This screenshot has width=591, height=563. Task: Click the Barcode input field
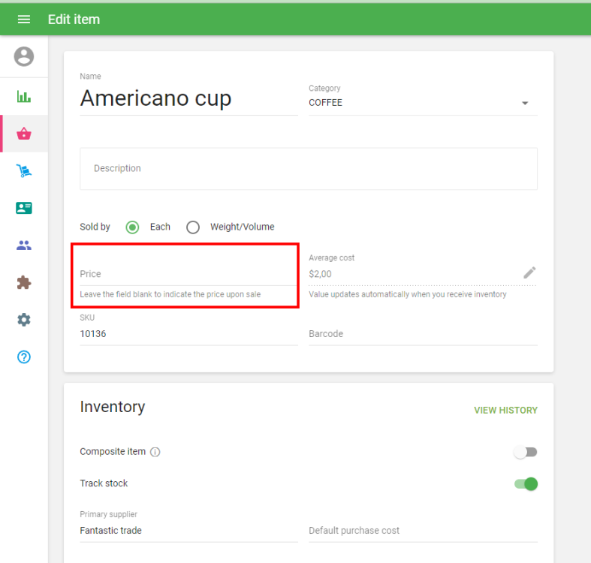[423, 334]
